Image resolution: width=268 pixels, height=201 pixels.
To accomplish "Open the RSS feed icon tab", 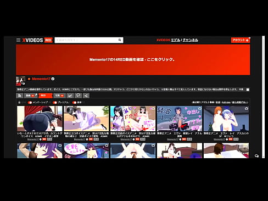I will (20, 96).
